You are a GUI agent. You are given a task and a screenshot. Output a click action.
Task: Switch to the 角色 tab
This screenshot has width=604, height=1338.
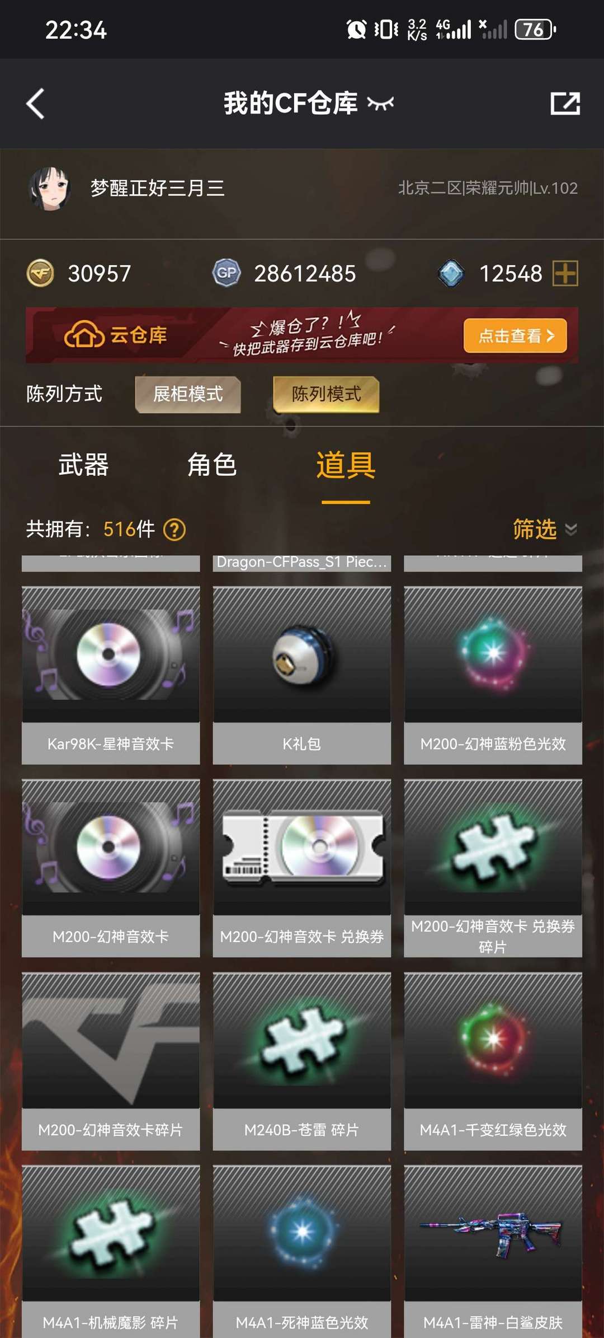tap(212, 465)
